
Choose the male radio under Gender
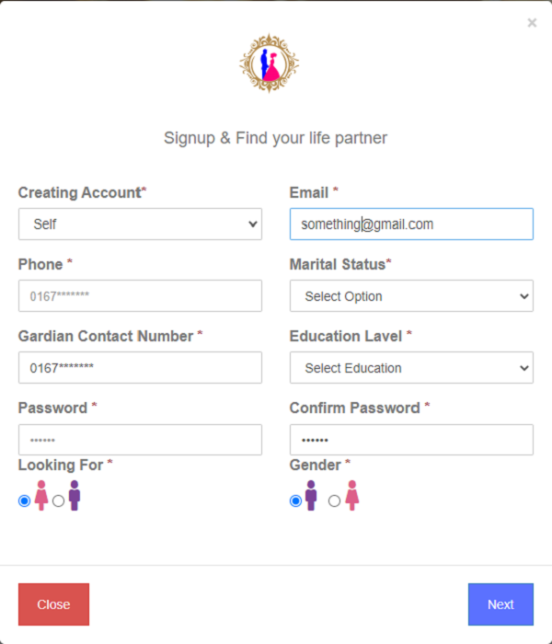[295, 501]
